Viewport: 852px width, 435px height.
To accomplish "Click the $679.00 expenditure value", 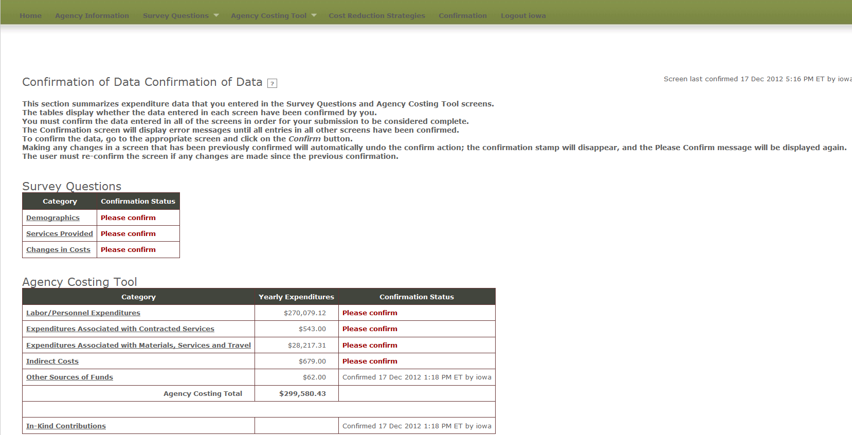I will [312, 361].
